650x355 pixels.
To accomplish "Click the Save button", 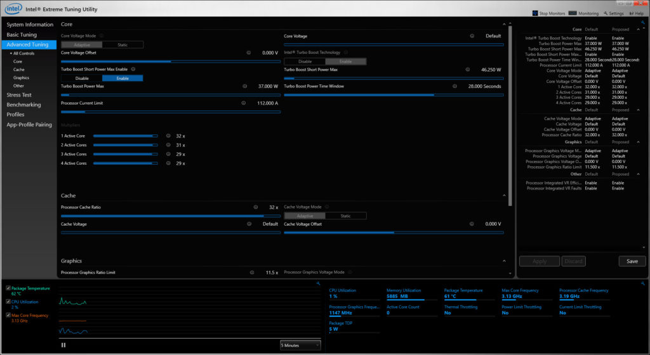I will click(x=632, y=261).
